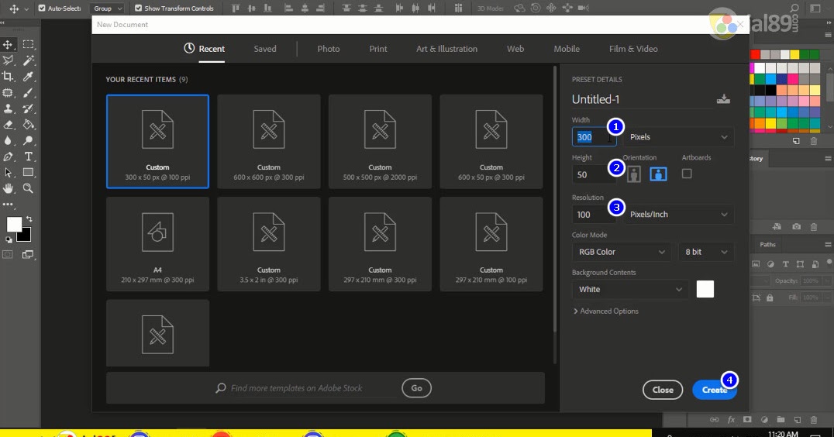Click the Change Screen Mode icon
The image size is (834, 437).
click(28, 255)
